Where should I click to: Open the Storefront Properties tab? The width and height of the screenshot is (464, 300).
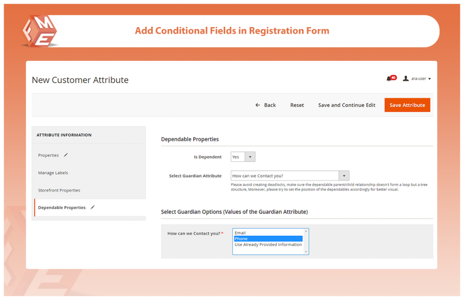pyautogui.click(x=59, y=190)
